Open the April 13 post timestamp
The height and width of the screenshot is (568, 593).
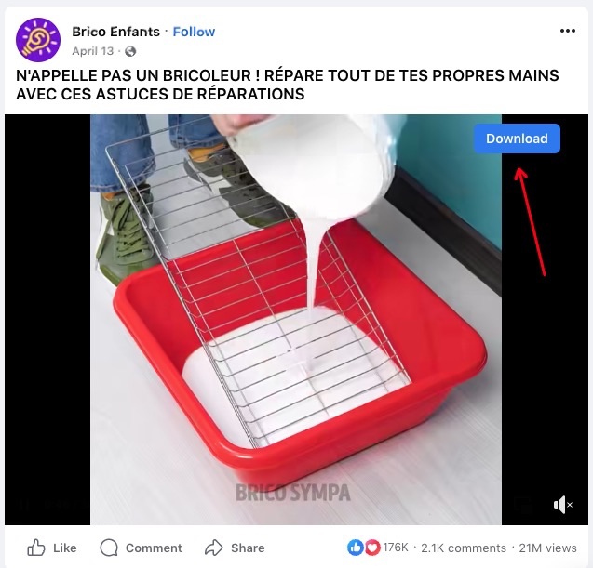[93, 51]
